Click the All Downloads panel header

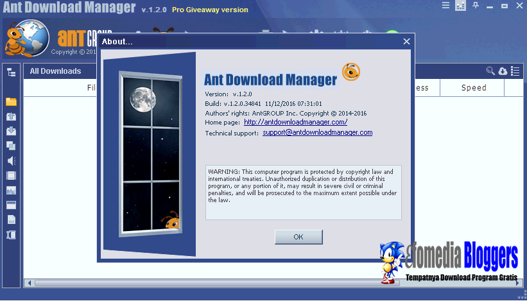click(x=55, y=71)
